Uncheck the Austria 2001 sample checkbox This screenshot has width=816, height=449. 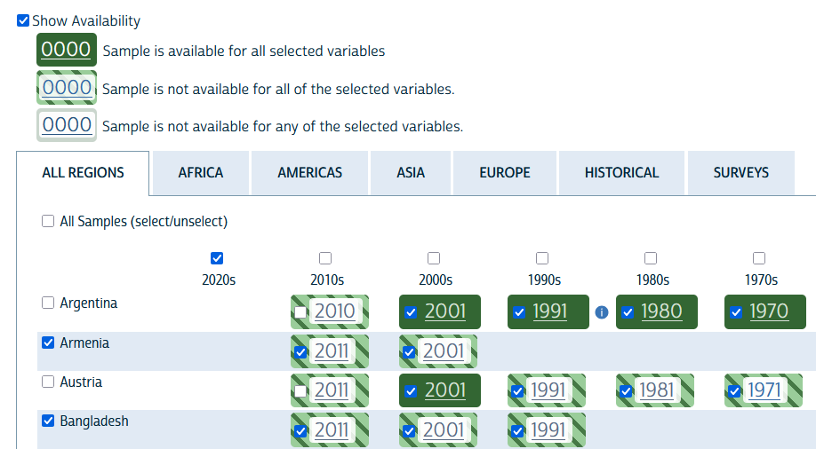411,391
